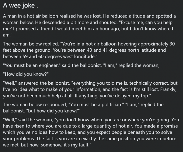Click the word "risen" in last paragraph
Screen dimensions: 183x152
coord(19,126)
